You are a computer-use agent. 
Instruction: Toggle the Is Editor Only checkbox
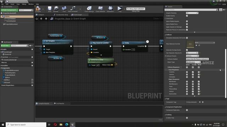187,118
